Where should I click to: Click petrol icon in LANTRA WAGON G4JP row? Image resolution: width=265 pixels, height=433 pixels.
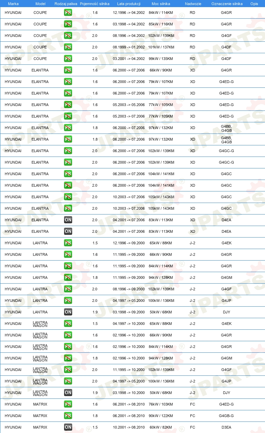68,381
